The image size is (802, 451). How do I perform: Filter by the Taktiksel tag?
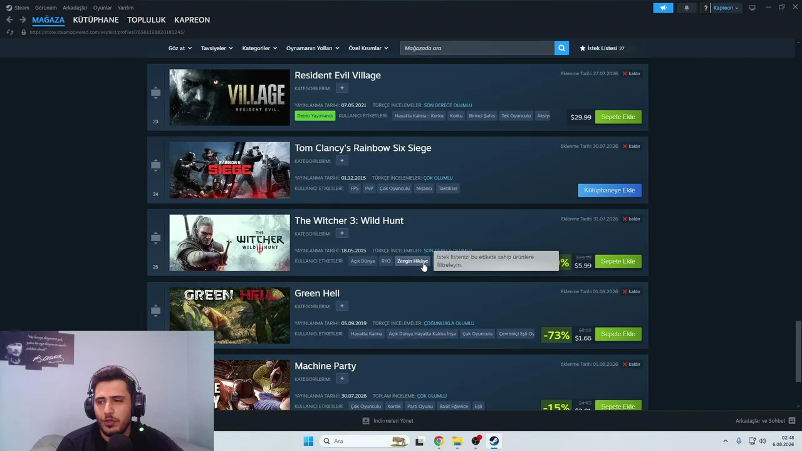coord(448,189)
